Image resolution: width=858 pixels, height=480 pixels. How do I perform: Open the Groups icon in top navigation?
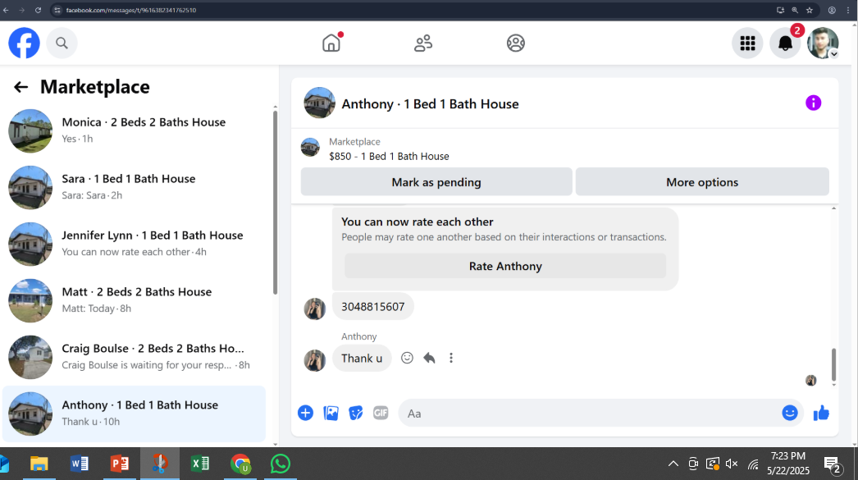pyautogui.click(x=515, y=43)
